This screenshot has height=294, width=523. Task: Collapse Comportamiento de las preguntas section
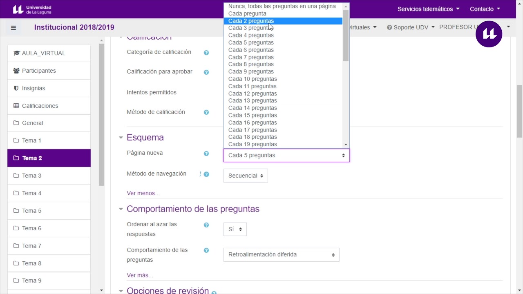click(x=121, y=209)
